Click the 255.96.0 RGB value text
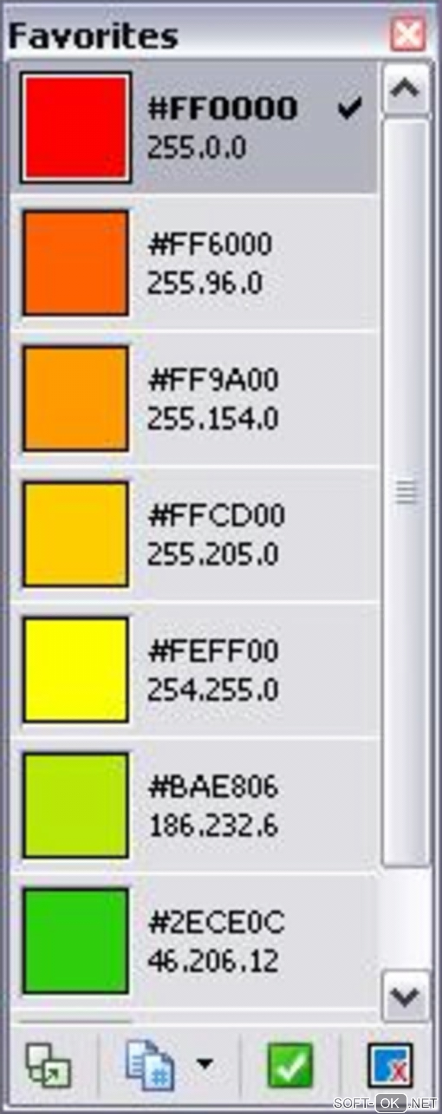Image resolution: width=442 pixels, height=1114 pixels. [205, 283]
